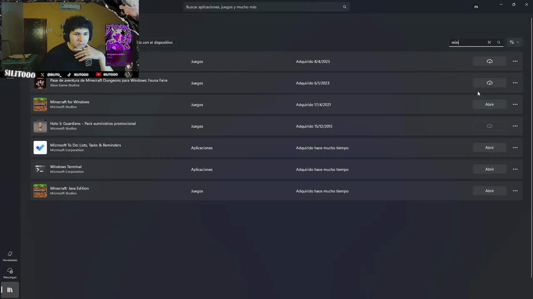Open the sort order dropdown
This screenshot has height=299, width=533.
[x=514, y=42]
